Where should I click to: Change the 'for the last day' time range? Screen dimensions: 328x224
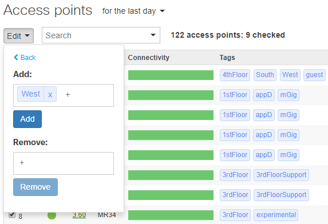(133, 11)
